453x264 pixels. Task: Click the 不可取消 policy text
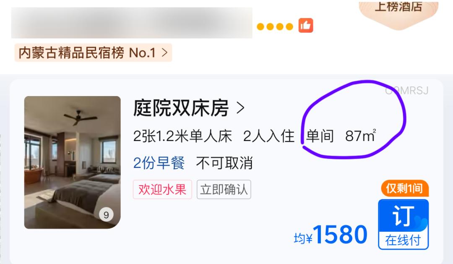(224, 163)
